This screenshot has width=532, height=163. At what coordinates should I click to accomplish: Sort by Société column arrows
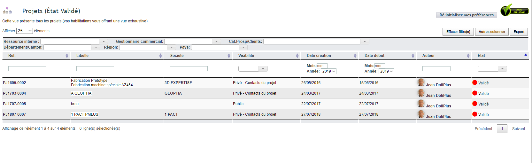tap(229, 56)
